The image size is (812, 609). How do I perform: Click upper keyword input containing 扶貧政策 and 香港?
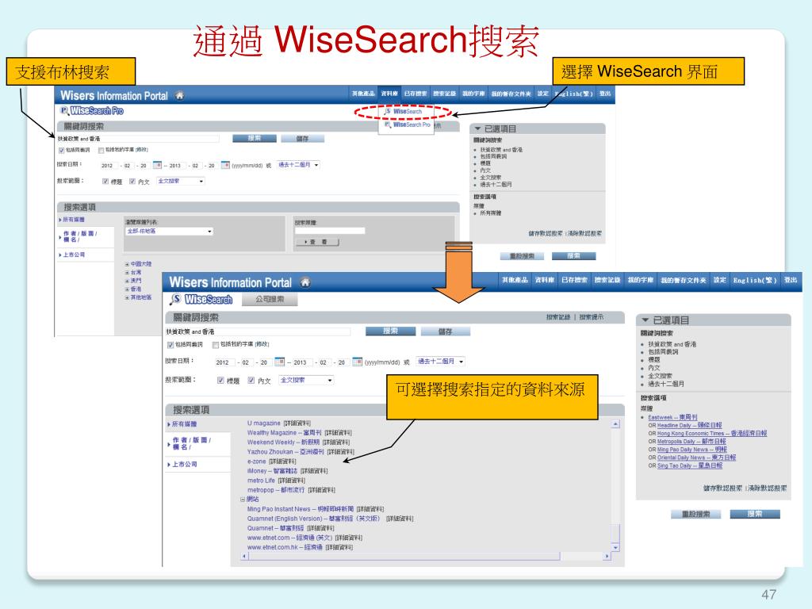click(137, 139)
